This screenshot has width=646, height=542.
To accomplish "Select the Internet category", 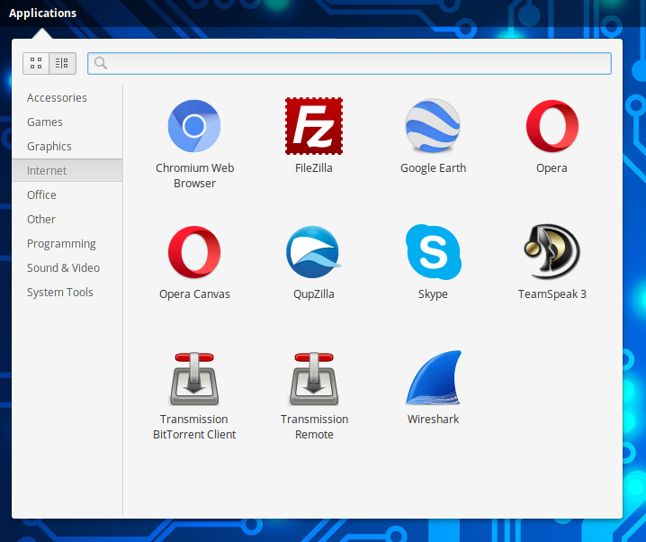I will tap(67, 170).
